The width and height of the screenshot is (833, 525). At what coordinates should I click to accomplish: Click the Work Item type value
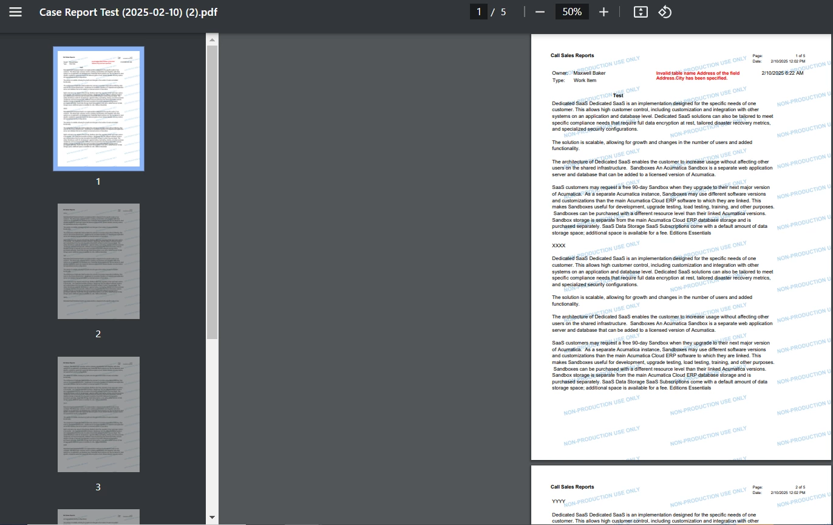(585, 80)
